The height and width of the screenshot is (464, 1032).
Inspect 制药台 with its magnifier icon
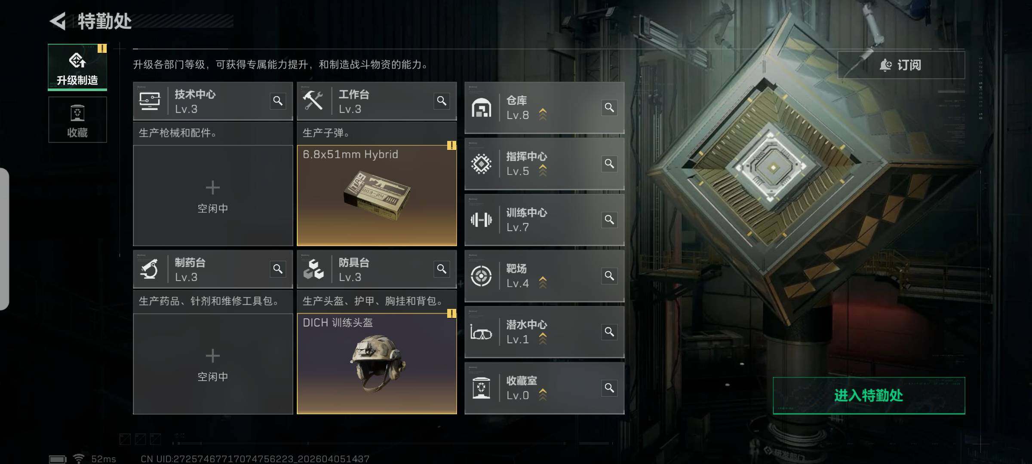(x=278, y=269)
